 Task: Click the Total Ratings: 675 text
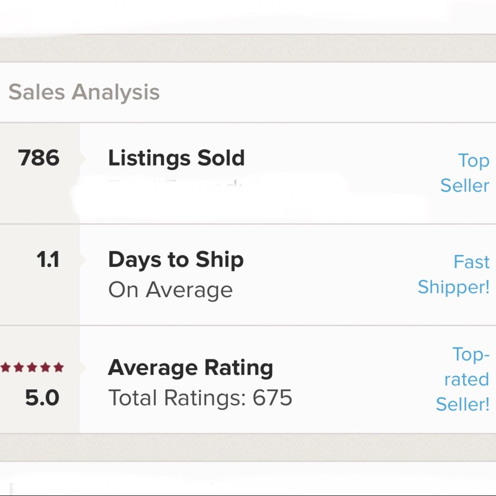200,398
